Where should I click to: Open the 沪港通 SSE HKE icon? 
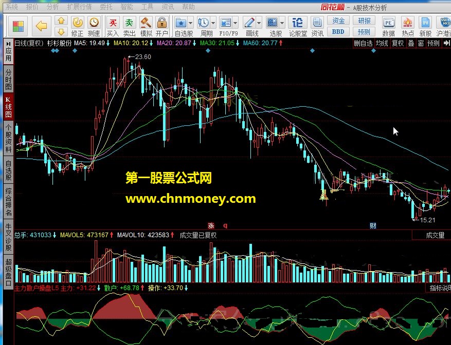[444, 27]
